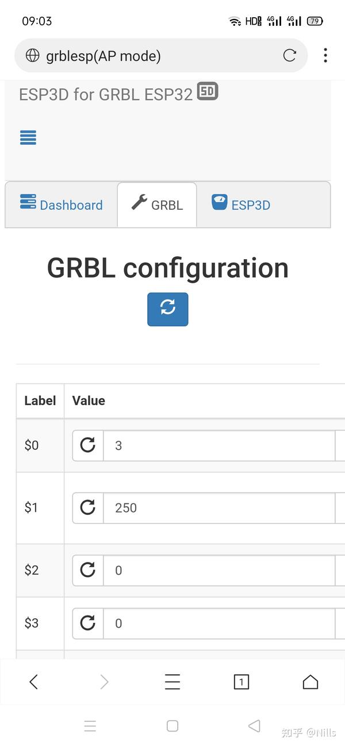Reload the page from the address bar
The height and width of the screenshot is (747, 345).
290,56
